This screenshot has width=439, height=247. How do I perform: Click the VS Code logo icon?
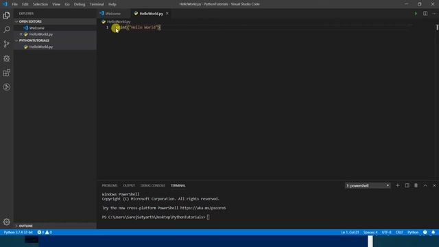pos(5,4)
